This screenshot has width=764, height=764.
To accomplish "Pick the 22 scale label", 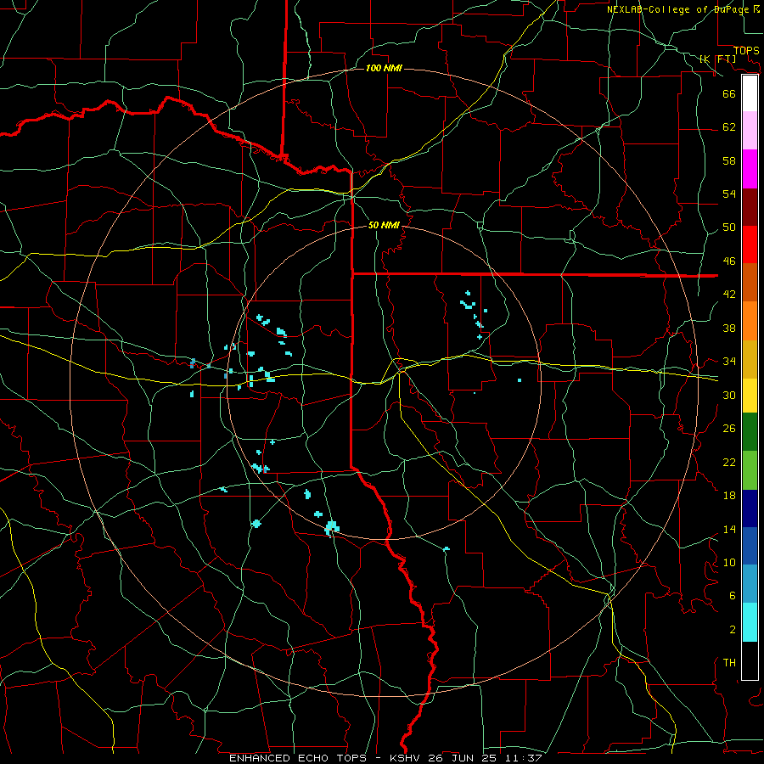I will (729, 462).
